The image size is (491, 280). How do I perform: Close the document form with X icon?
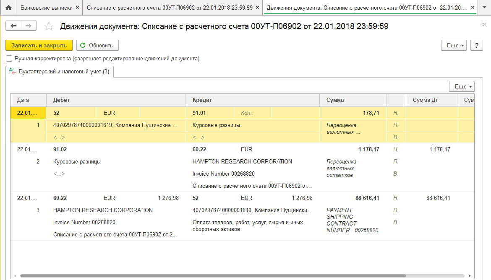(x=484, y=25)
